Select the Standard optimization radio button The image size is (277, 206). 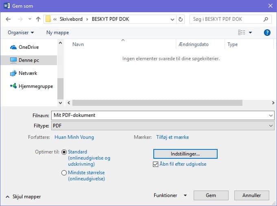64,152
